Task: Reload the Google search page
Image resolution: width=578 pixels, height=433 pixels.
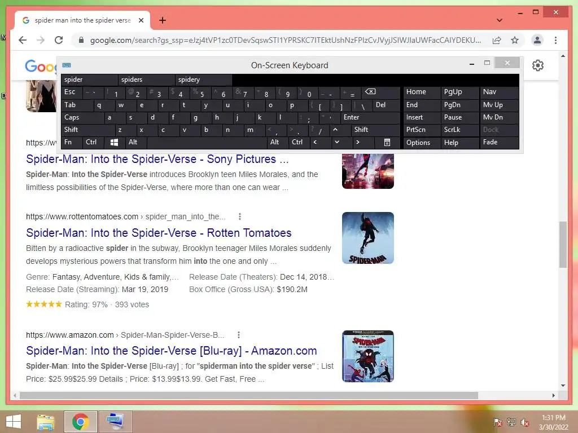Action: [59, 40]
